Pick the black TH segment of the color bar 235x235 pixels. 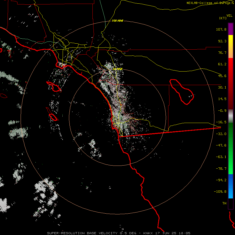point(231,203)
